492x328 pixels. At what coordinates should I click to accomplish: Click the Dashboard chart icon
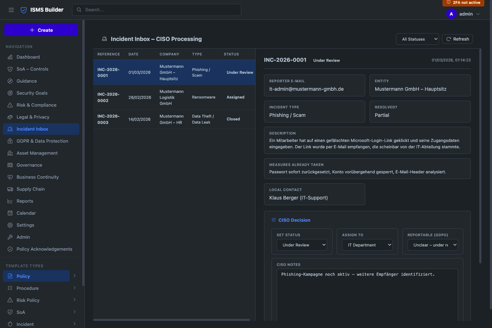10,57
